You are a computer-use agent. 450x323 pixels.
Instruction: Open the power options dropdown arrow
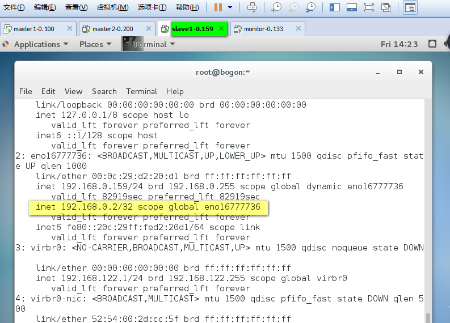[230, 7]
